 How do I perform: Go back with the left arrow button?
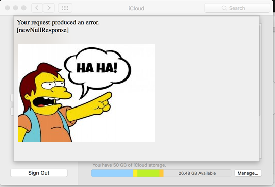[37, 8]
